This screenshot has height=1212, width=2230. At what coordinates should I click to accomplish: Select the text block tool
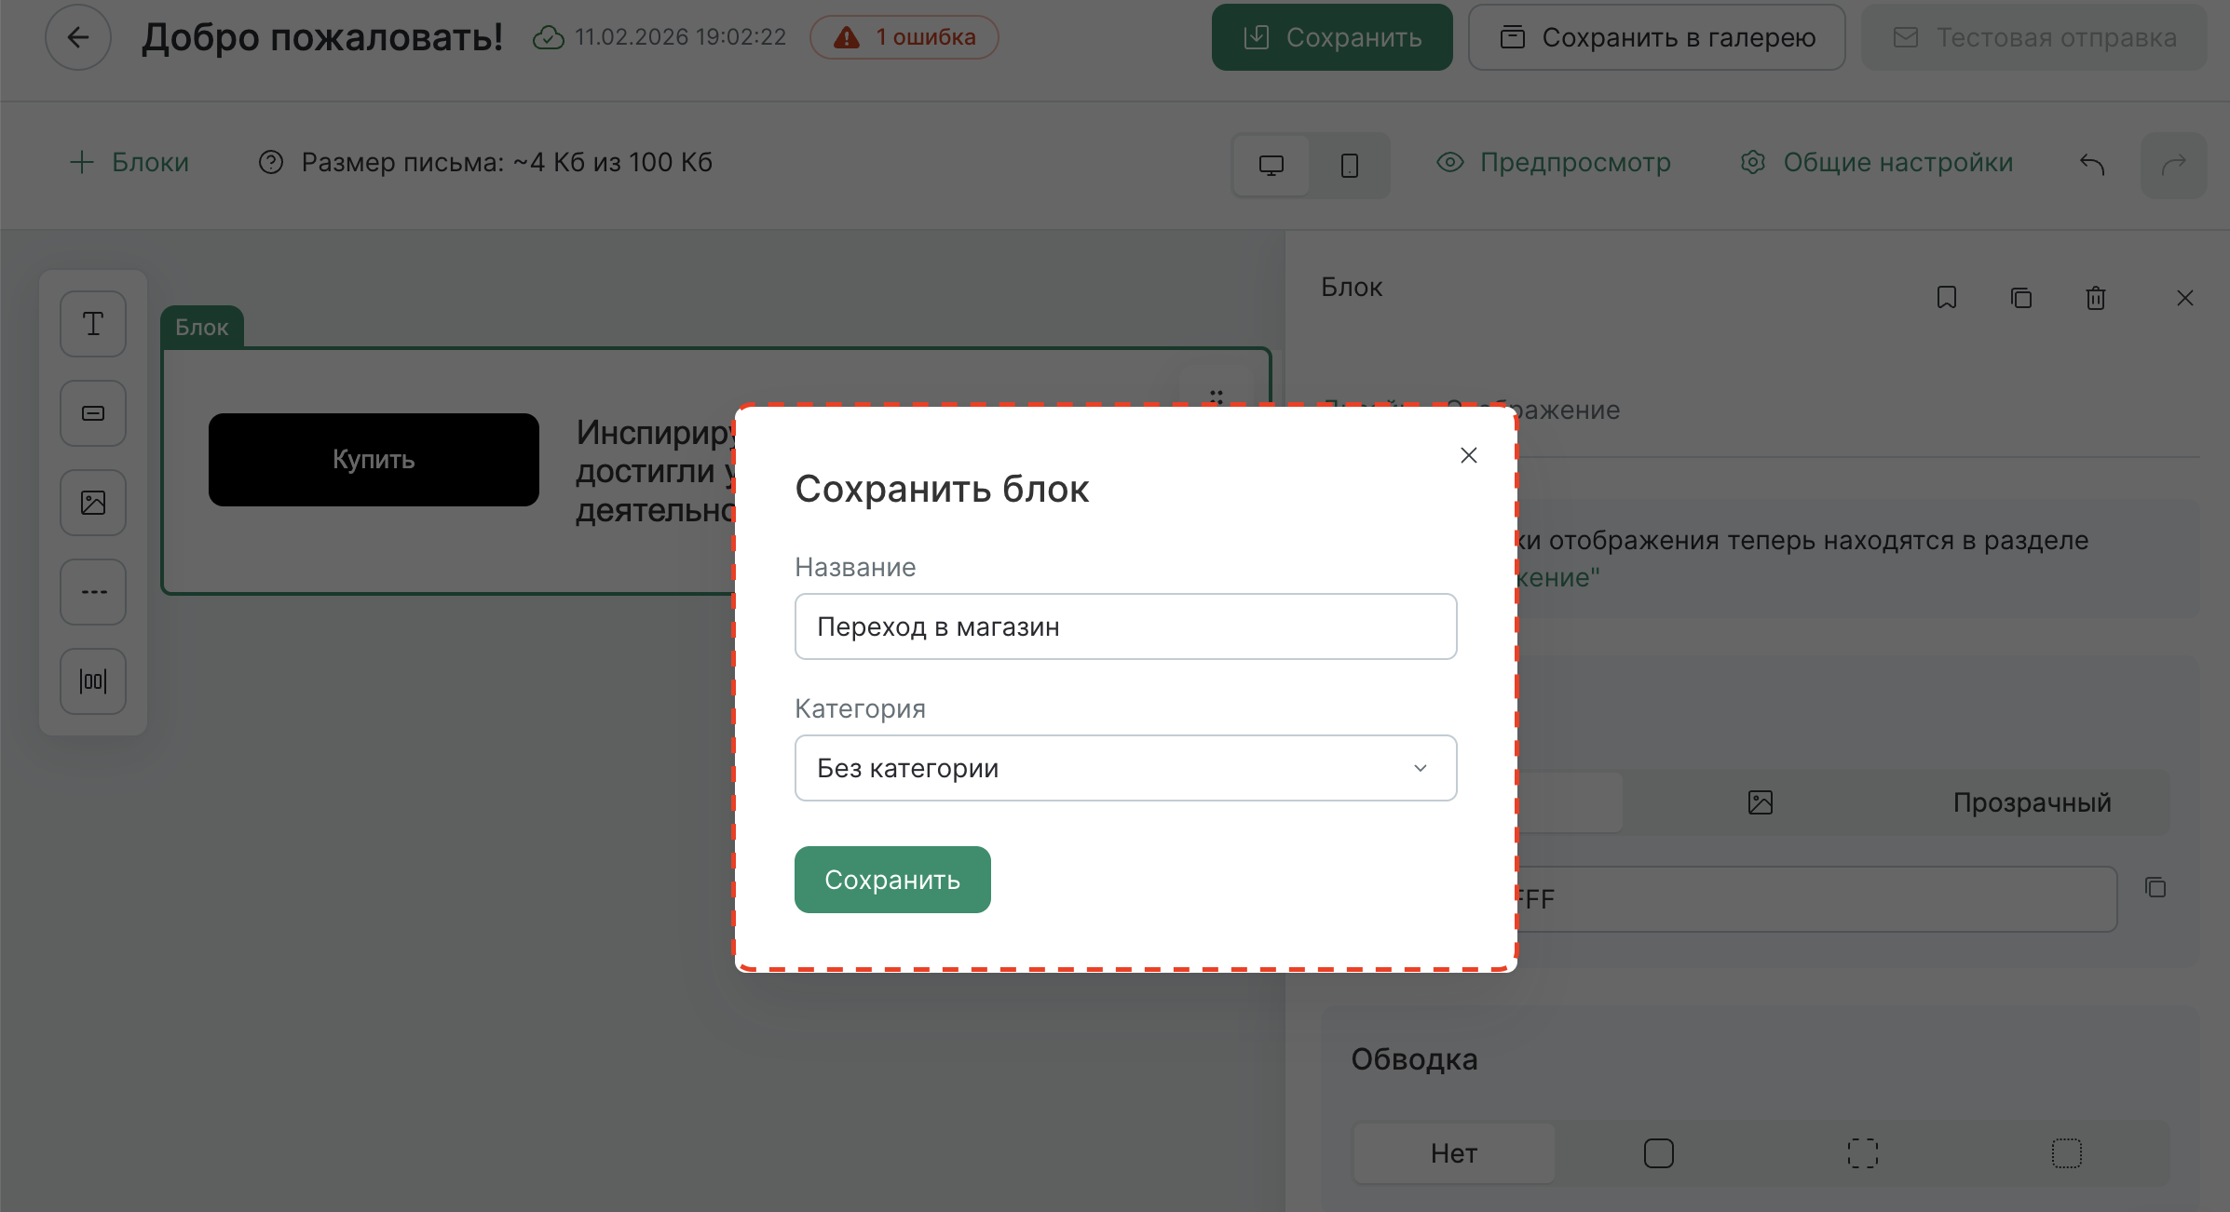(x=92, y=323)
